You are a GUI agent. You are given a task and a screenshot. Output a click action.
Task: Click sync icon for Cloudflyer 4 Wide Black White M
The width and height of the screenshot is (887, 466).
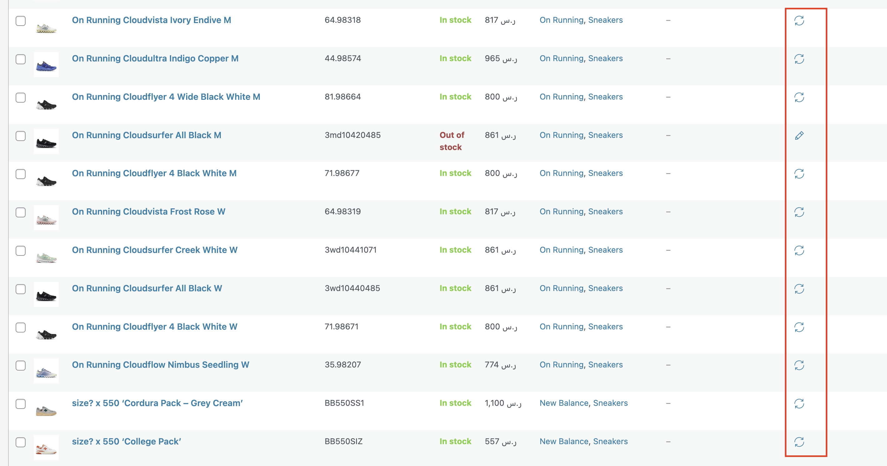799,97
